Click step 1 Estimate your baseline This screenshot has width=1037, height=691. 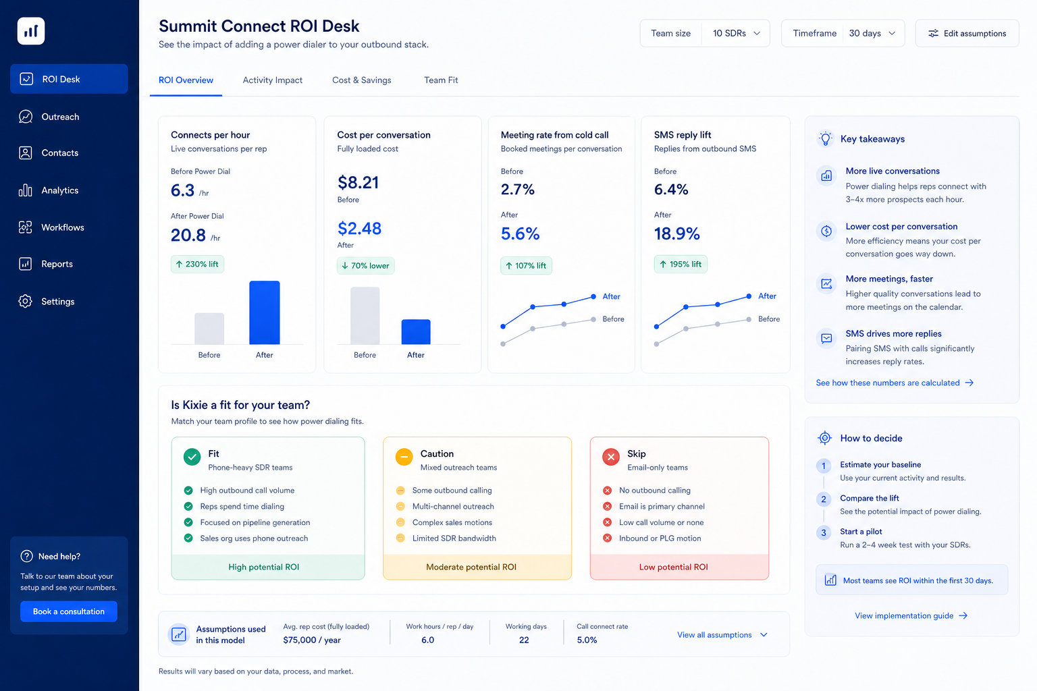tap(892, 471)
